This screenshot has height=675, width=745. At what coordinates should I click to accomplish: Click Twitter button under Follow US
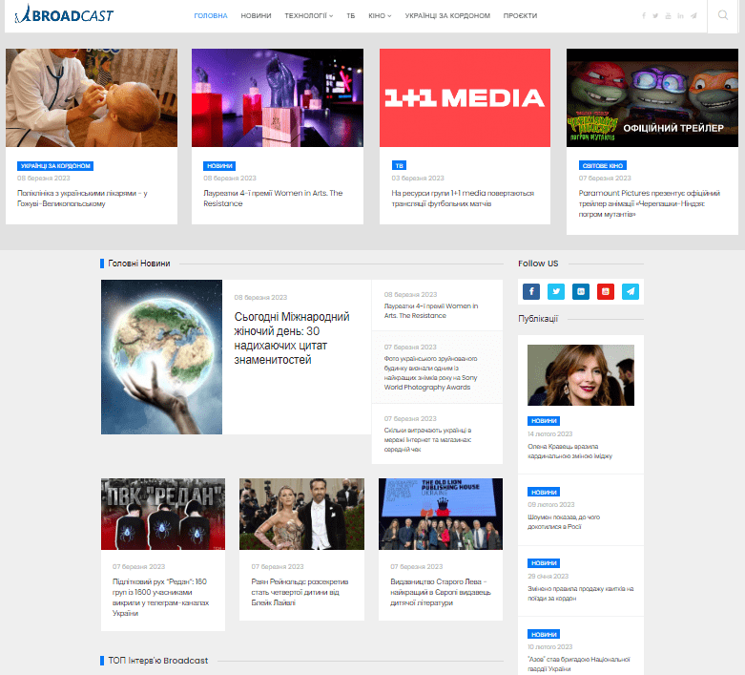556,291
